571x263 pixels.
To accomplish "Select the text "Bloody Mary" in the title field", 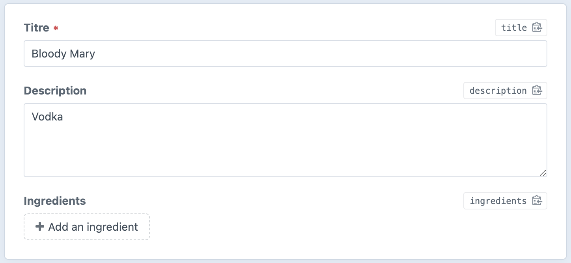I will coord(63,54).
